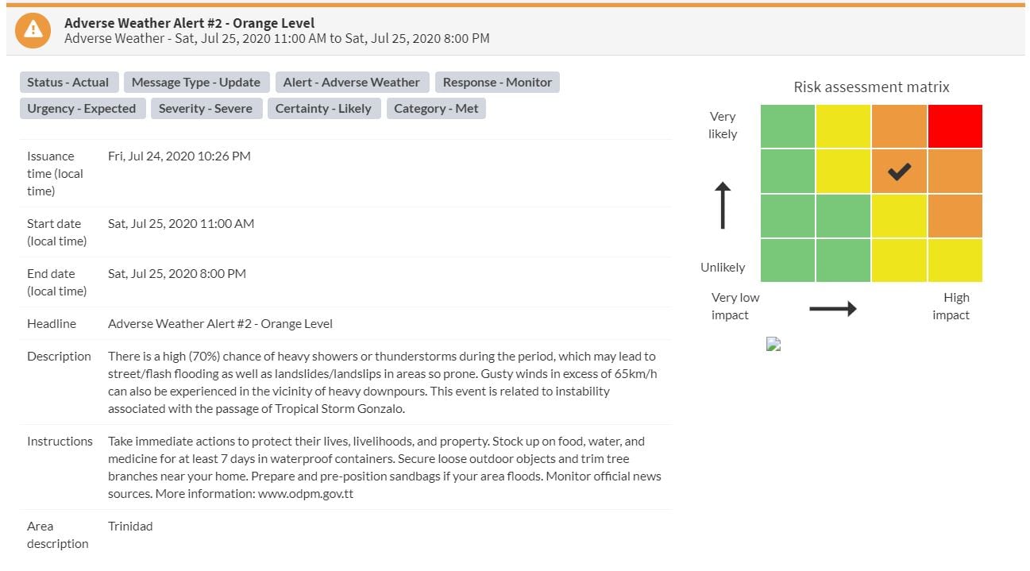This screenshot has width=1030, height=571.
Task: Select the Category - Met tag
Action: pyautogui.click(x=436, y=109)
